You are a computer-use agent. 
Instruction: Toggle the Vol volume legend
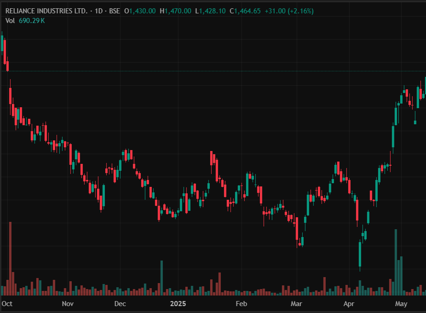10,20
